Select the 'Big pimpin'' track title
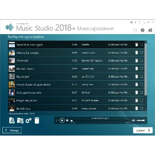This screenshot has height=155, width=155. point(23,77)
